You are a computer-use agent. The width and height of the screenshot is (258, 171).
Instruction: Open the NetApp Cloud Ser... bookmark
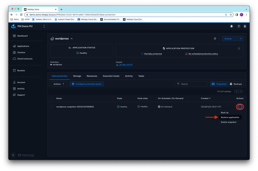88,19
